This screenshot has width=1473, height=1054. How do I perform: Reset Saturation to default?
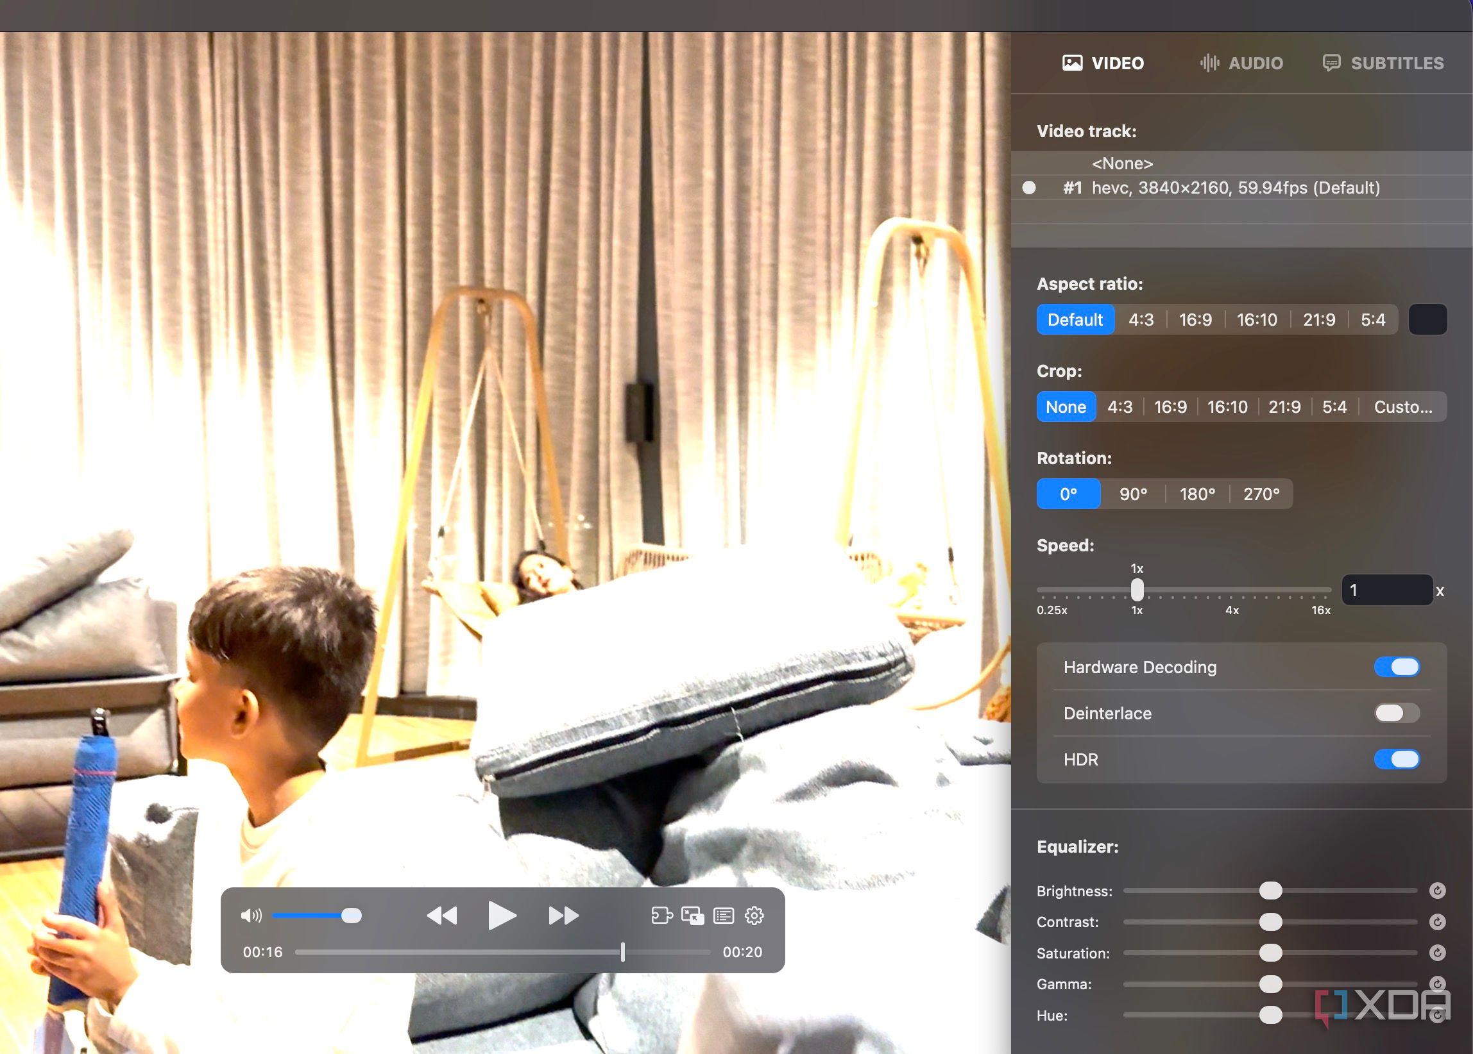pyautogui.click(x=1437, y=953)
